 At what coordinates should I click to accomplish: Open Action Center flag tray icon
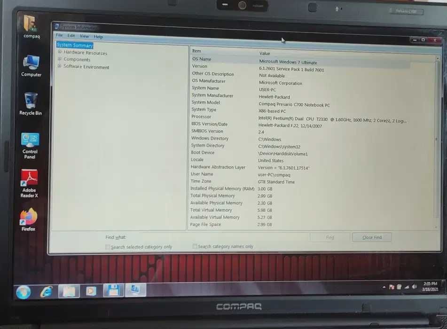pos(392,287)
